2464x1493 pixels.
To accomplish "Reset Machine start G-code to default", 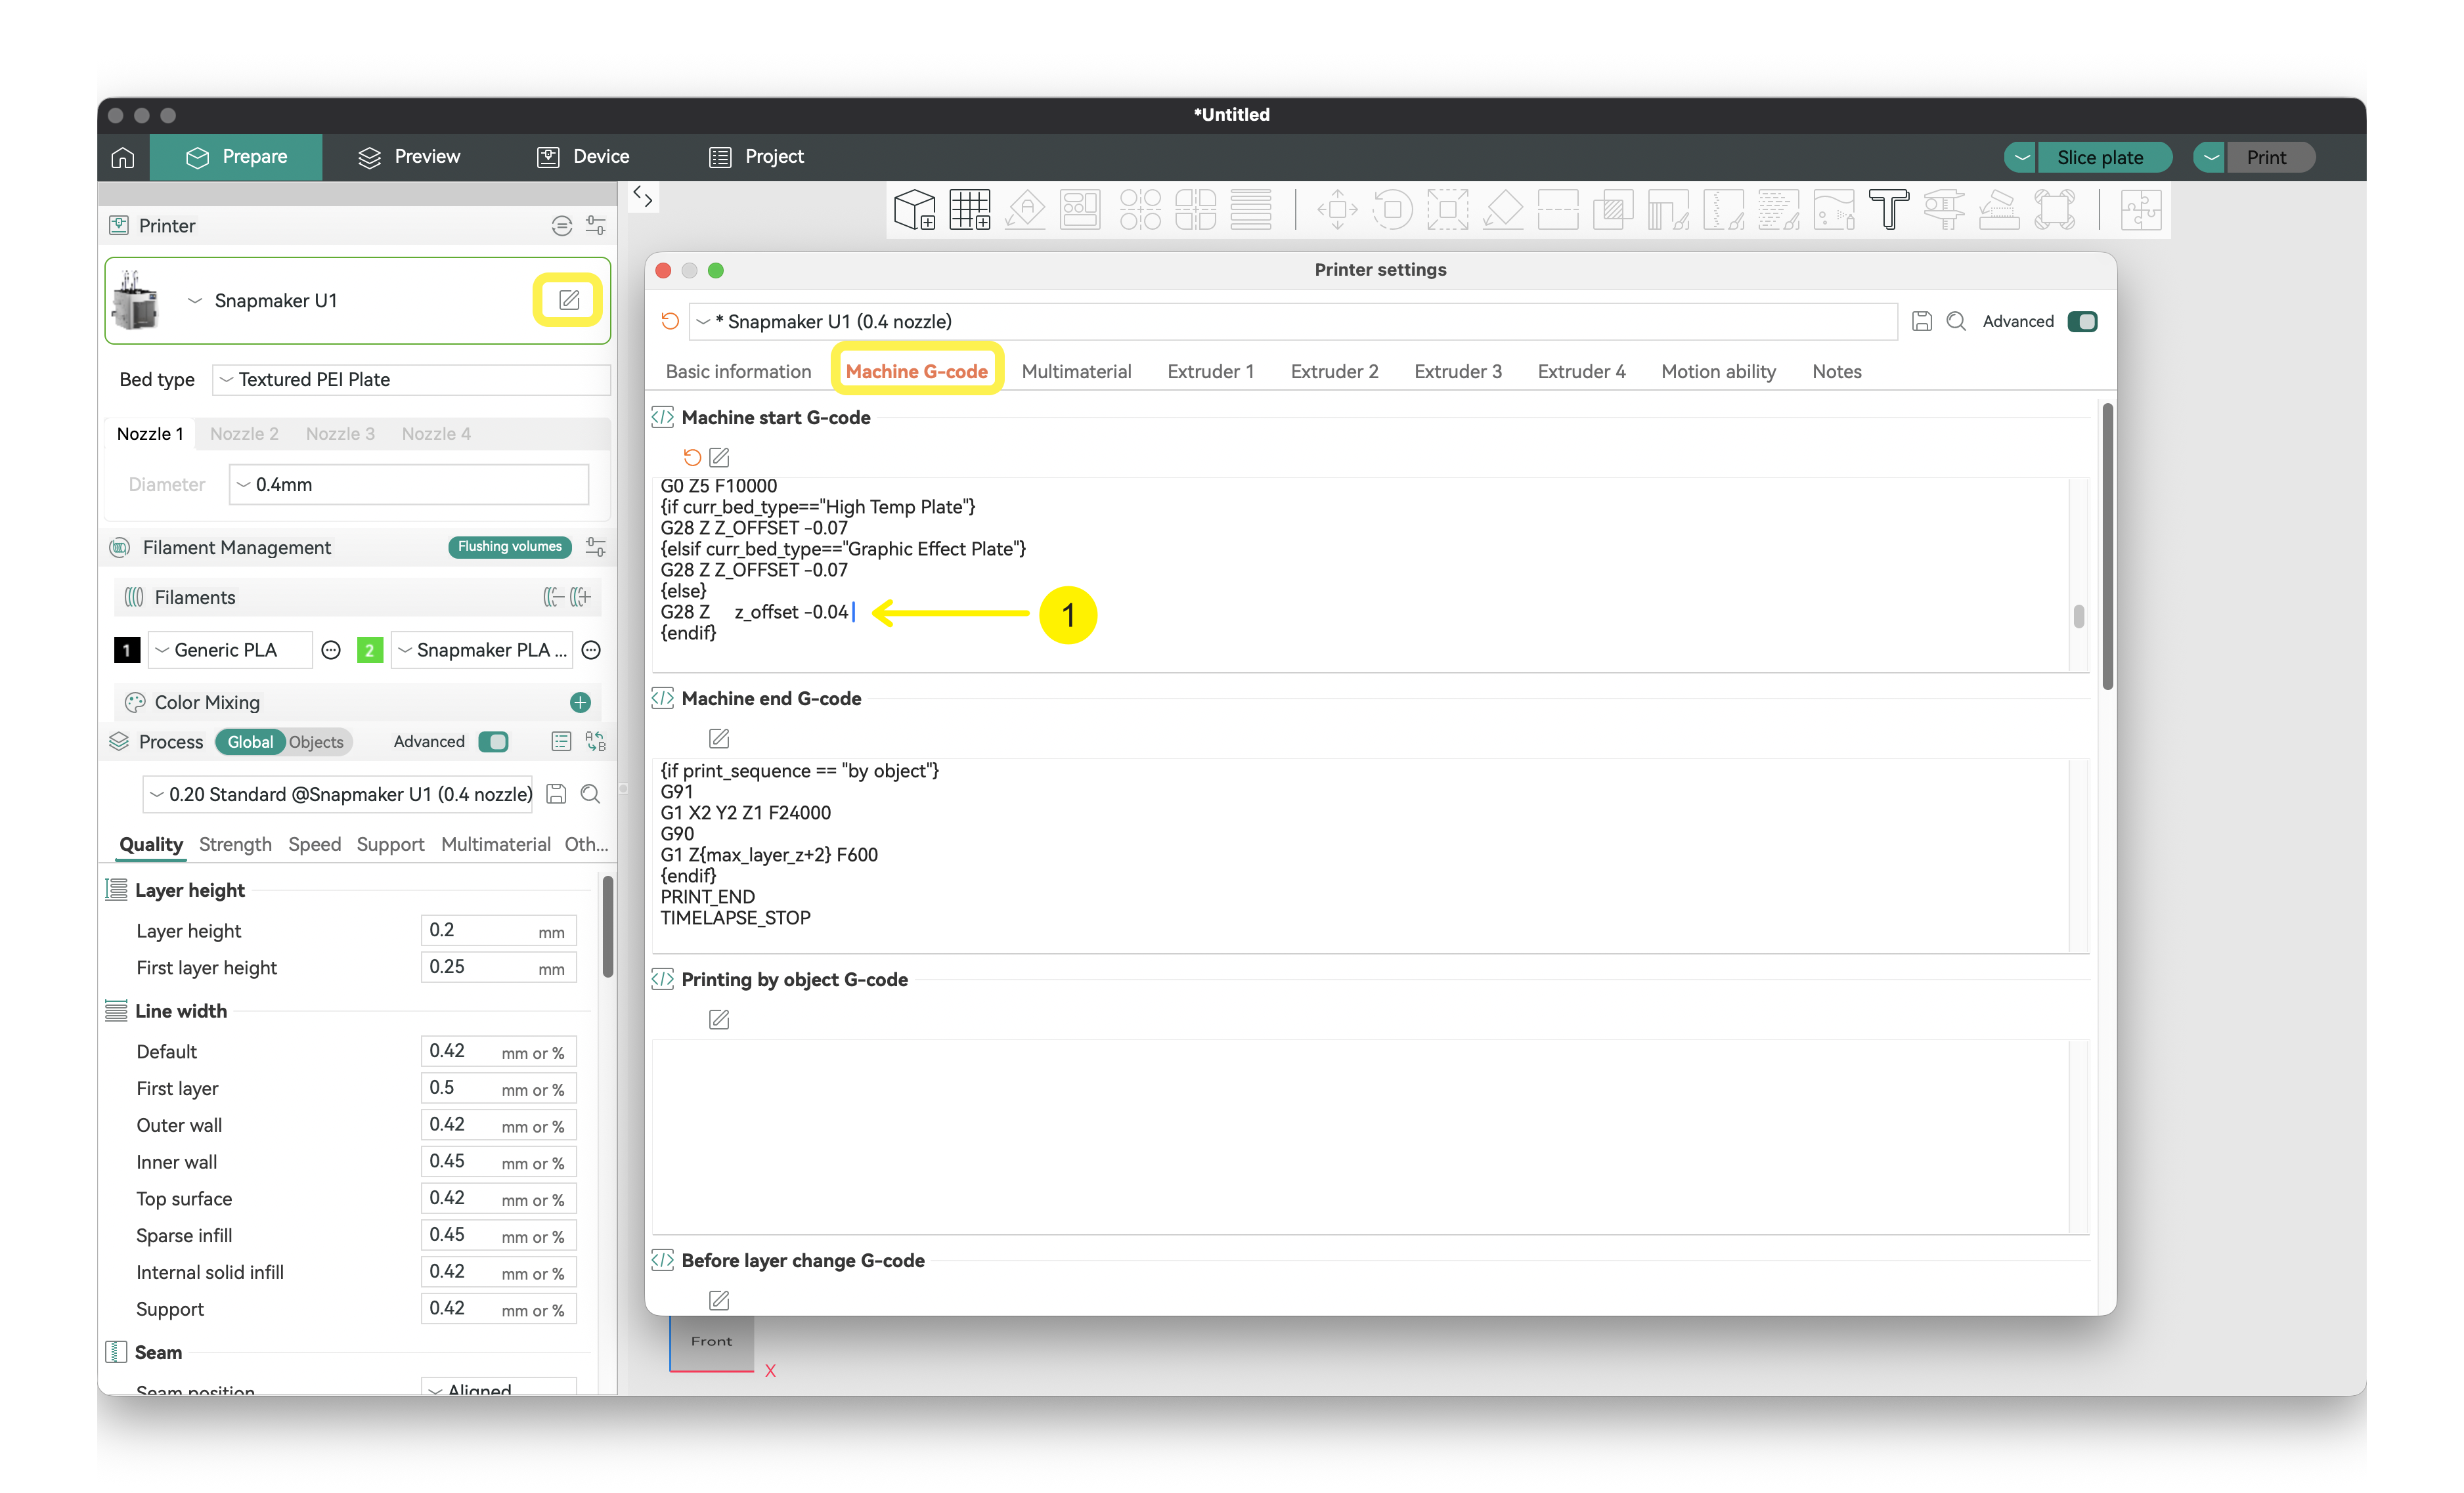I will [x=692, y=457].
